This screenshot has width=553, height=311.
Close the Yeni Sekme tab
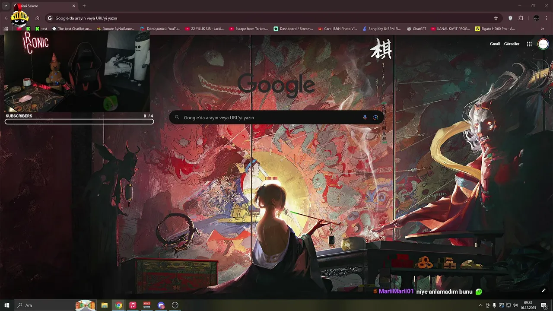pyautogui.click(x=73, y=6)
